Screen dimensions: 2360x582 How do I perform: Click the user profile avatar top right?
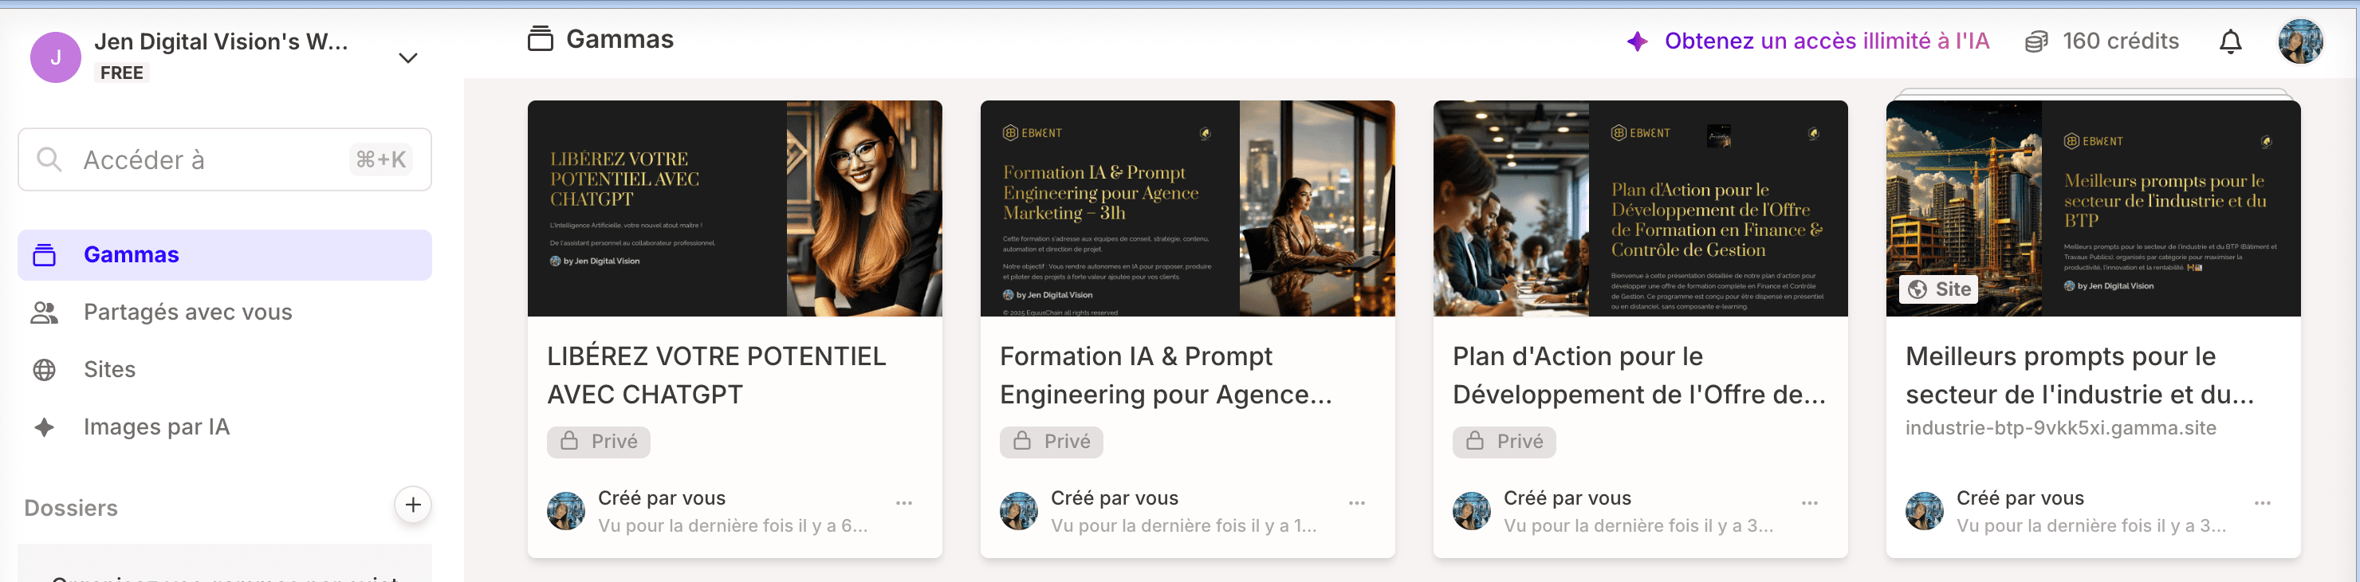(x=2299, y=42)
